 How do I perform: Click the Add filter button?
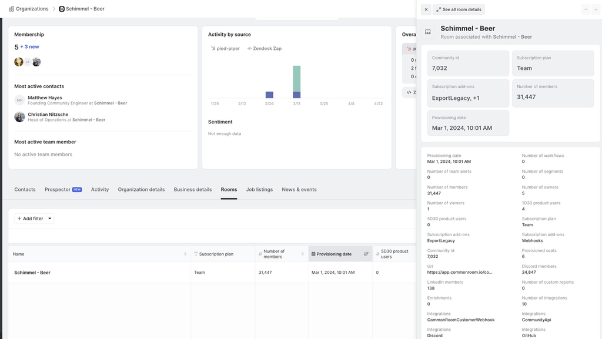point(31,219)
